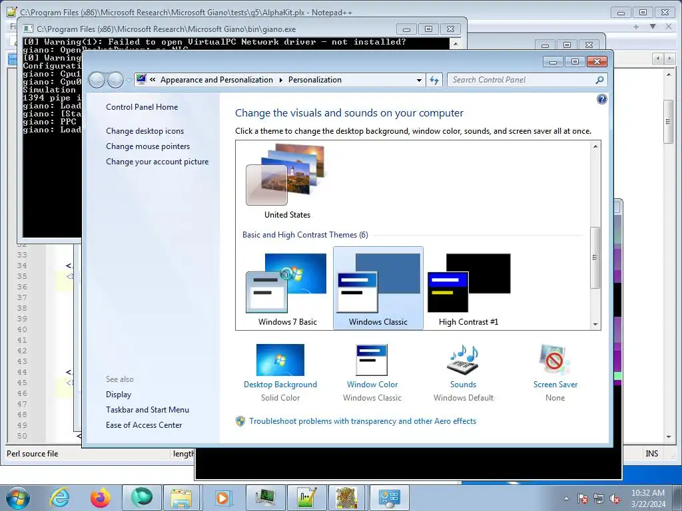Open the Start menu orb
This screenshot has width=682, height=511.
point(18,498)
